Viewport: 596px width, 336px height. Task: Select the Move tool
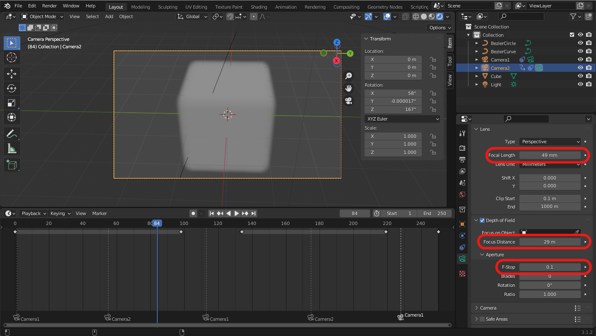click(12, 74)
